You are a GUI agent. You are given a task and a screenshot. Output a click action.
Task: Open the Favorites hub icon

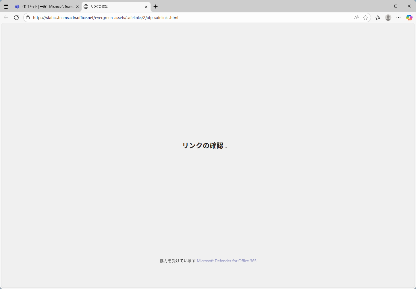378,18
